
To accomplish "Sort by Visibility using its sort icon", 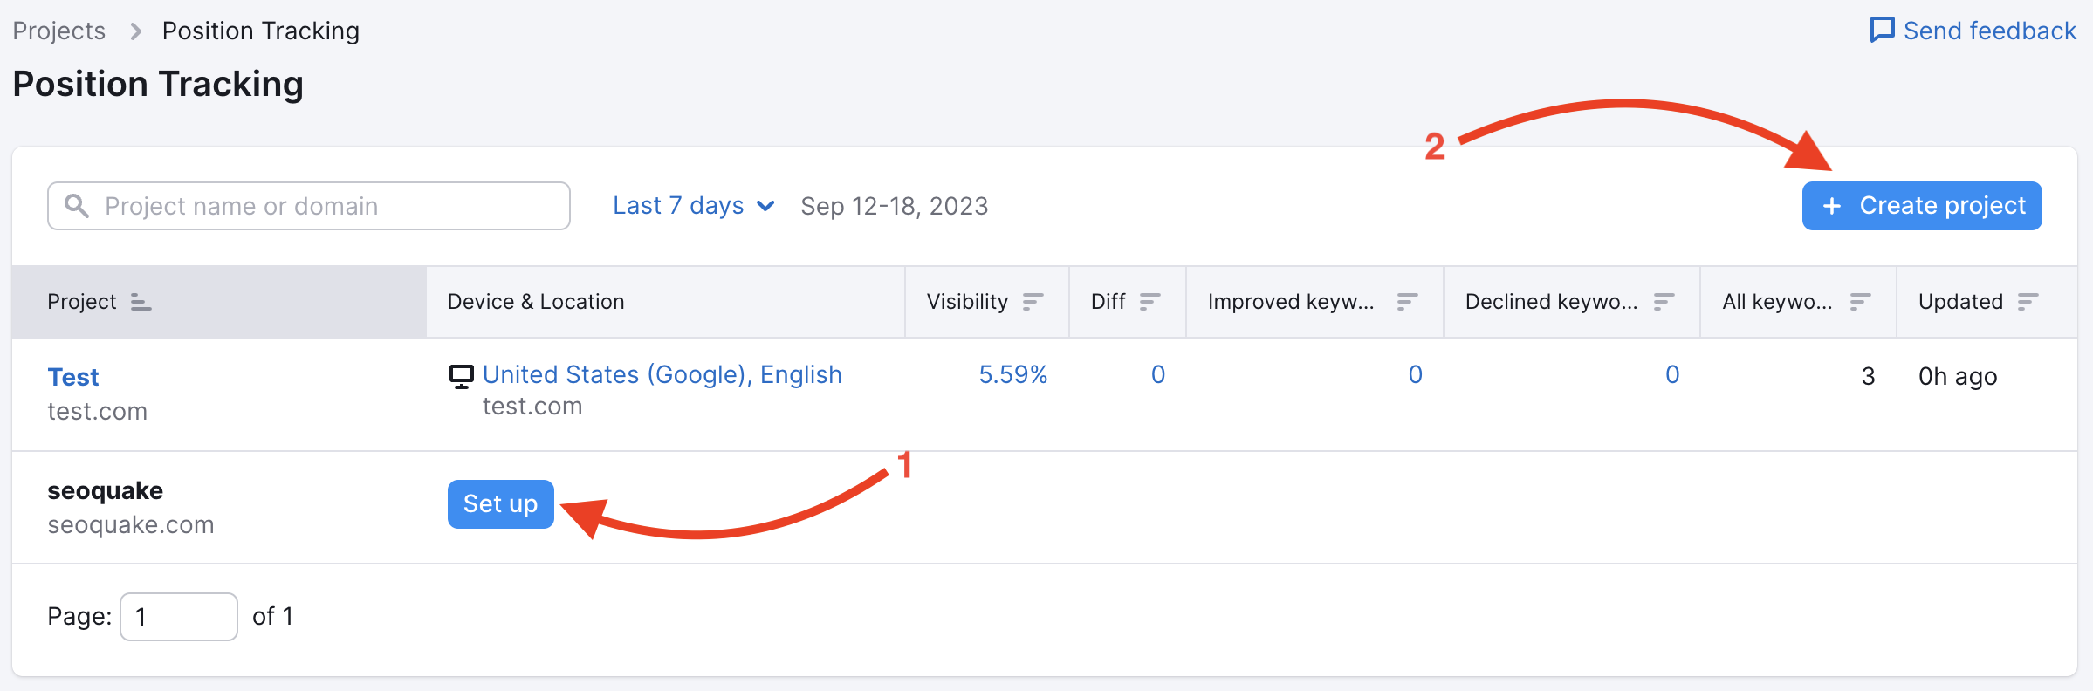I will 1033,302.
